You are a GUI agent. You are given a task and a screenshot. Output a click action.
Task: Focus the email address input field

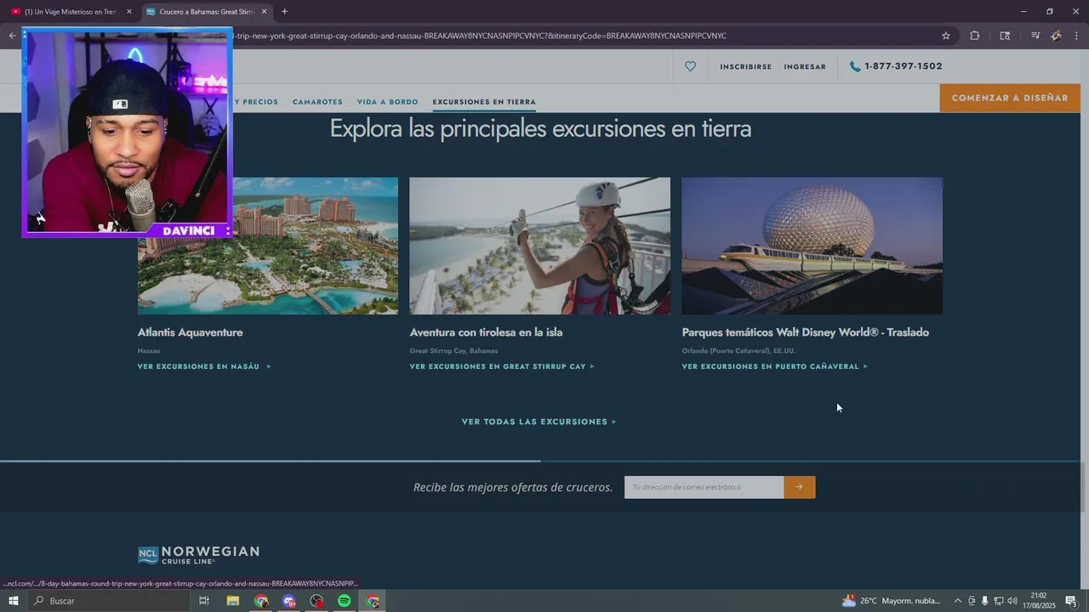tap(704, 487)
